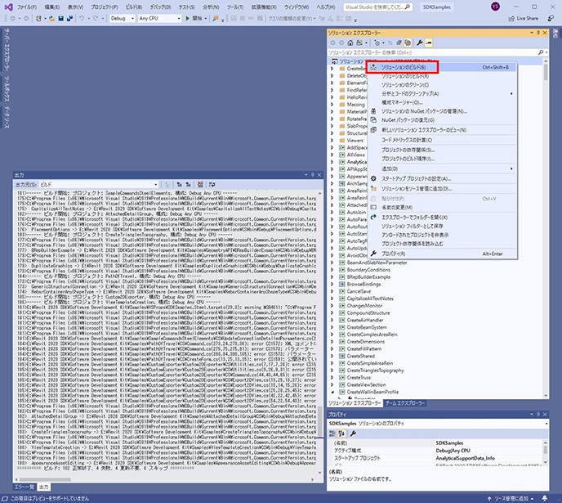Open Properties wrench in Solution Explorer toolbar
This screenshot has width=562, height=503.
tap(419, 43)
